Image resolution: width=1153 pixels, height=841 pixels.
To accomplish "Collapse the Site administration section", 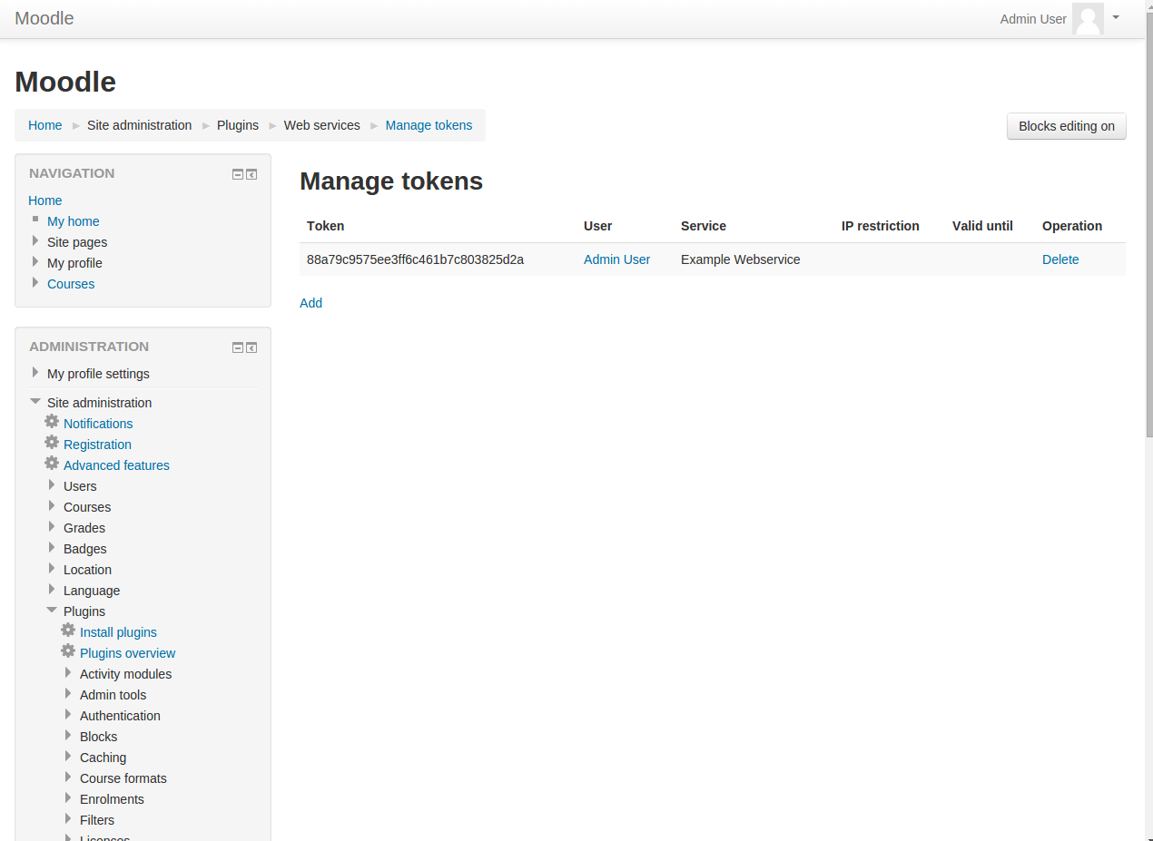I will 35,402.
